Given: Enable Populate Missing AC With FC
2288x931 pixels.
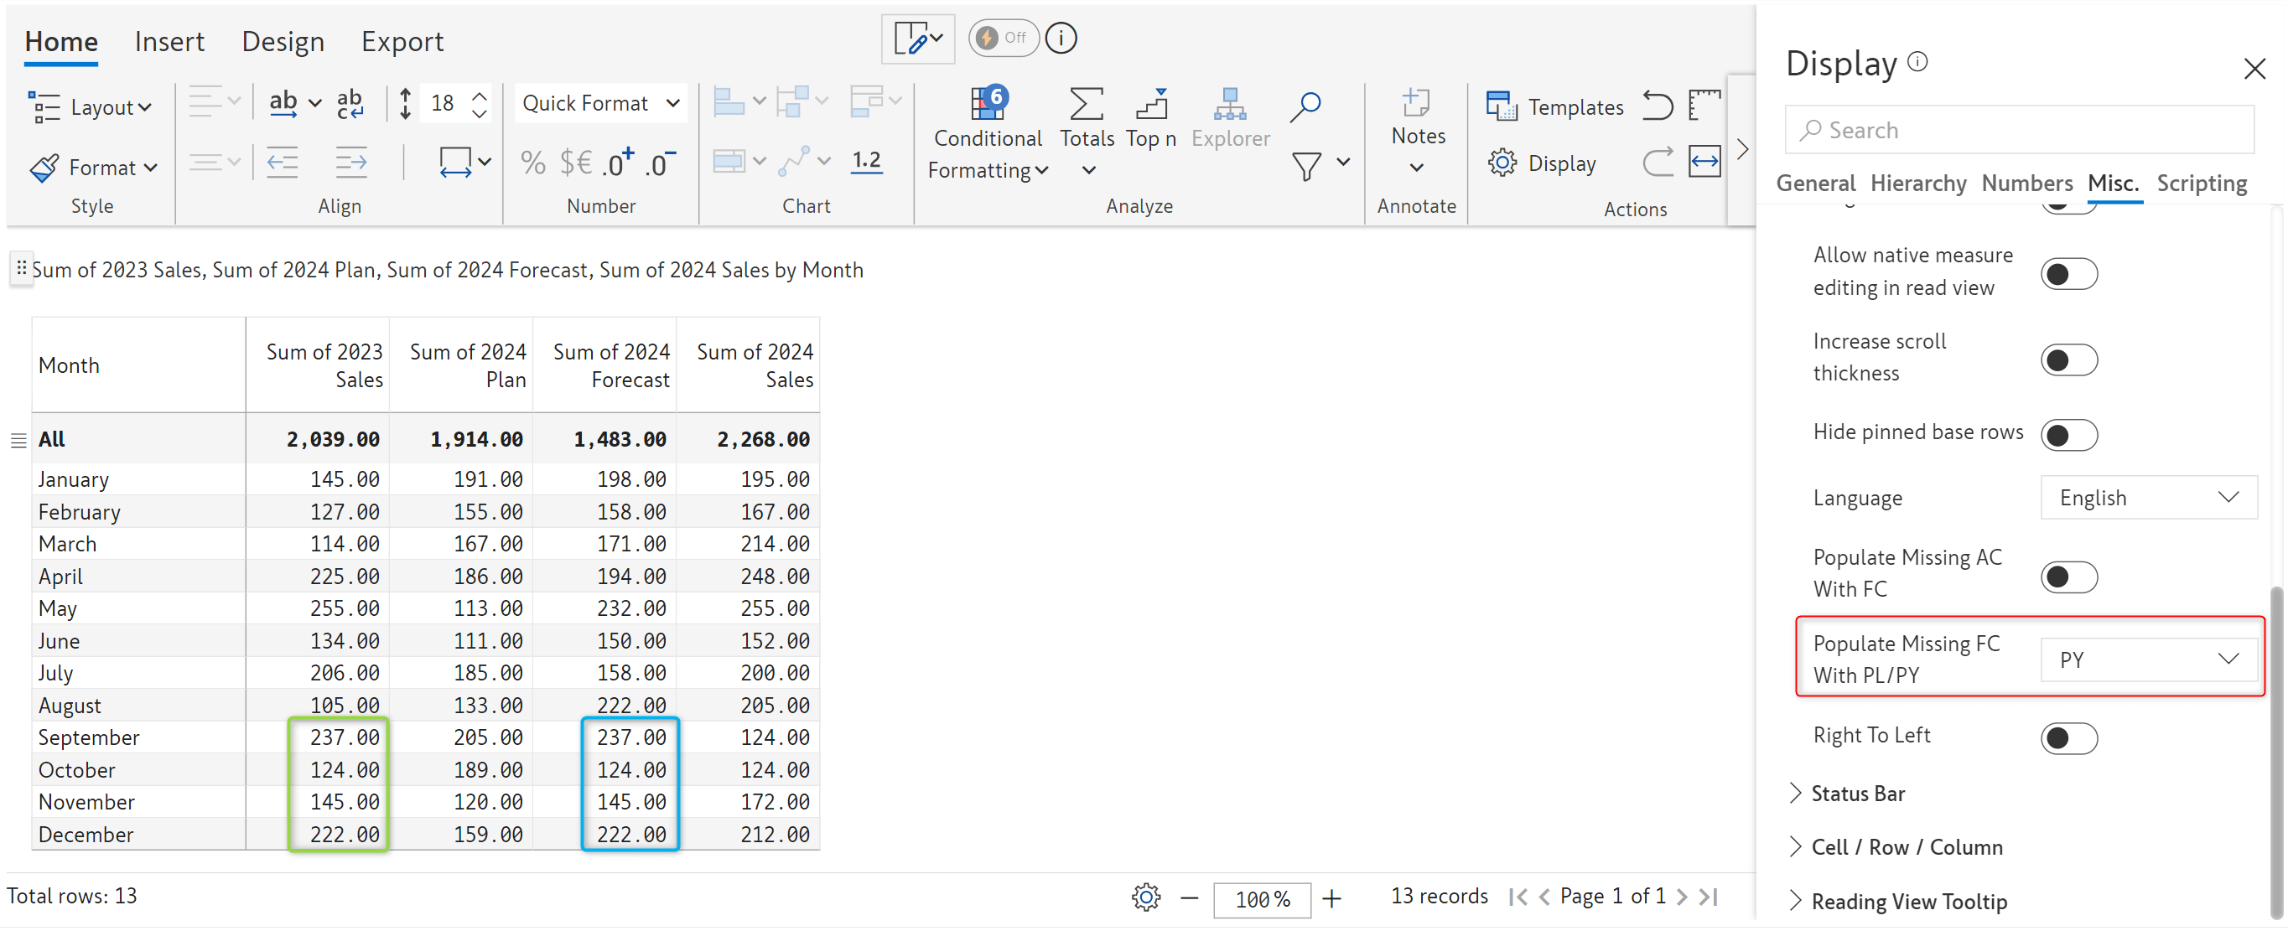Looking at the screenshot, I should point(2068,577).
